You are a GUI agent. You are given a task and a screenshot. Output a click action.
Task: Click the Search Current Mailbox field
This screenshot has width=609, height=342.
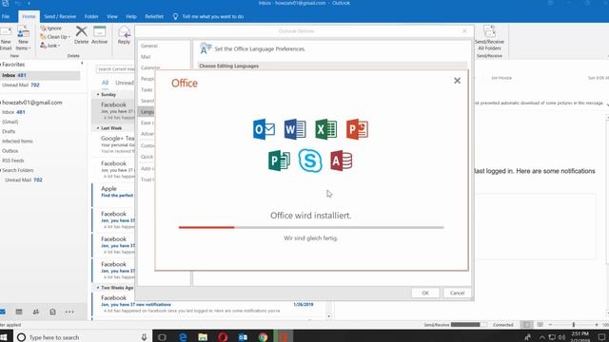115,69
